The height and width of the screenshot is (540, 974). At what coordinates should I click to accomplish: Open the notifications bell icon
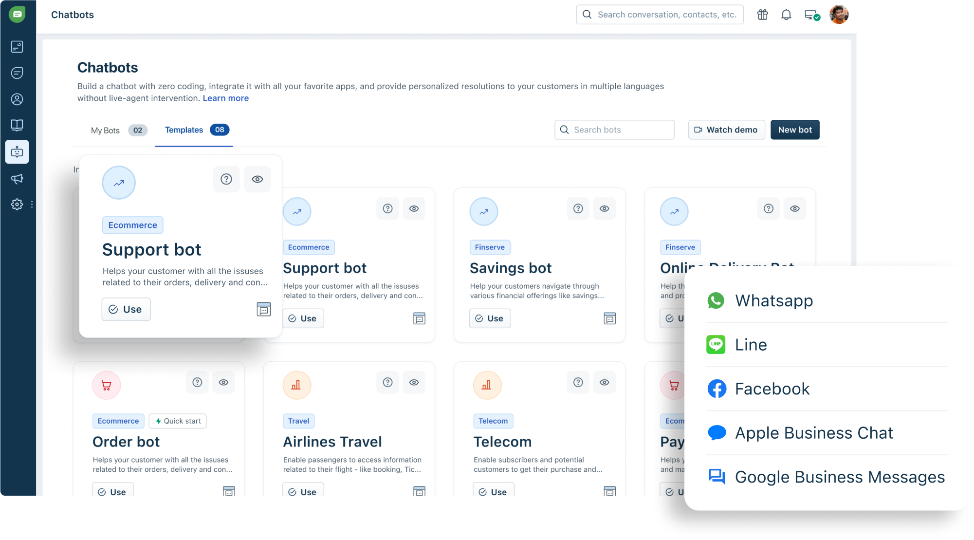pos(786,15)
